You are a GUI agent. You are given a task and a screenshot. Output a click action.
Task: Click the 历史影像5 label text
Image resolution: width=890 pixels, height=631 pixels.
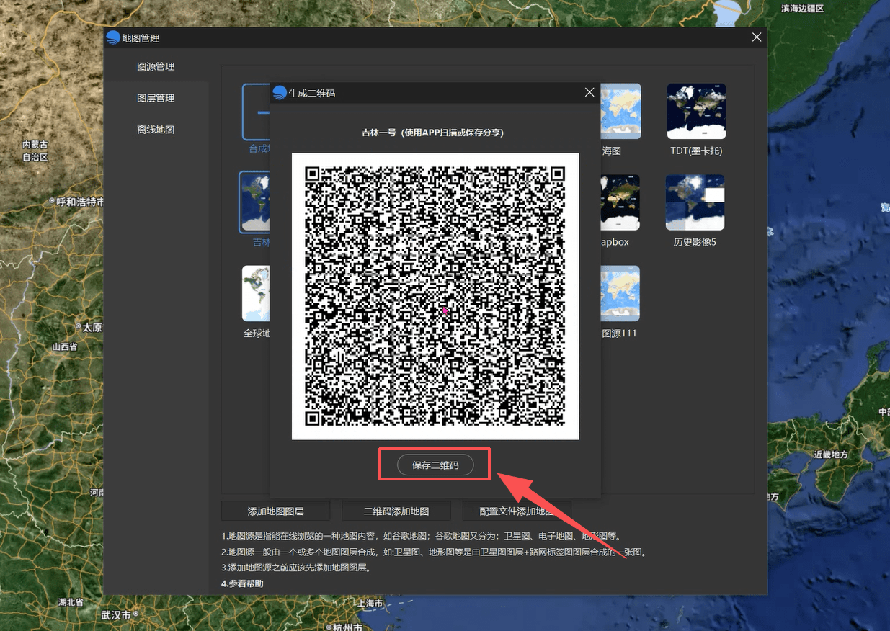click(695, 242)
